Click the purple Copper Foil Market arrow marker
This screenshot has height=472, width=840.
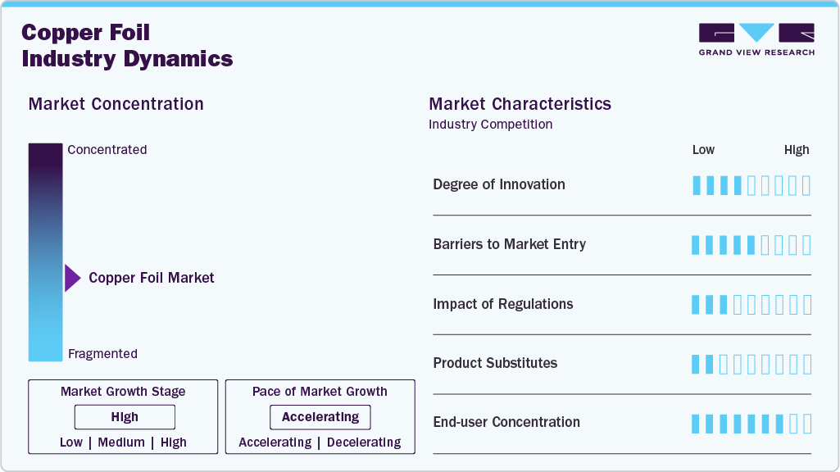tap(72, 279)
